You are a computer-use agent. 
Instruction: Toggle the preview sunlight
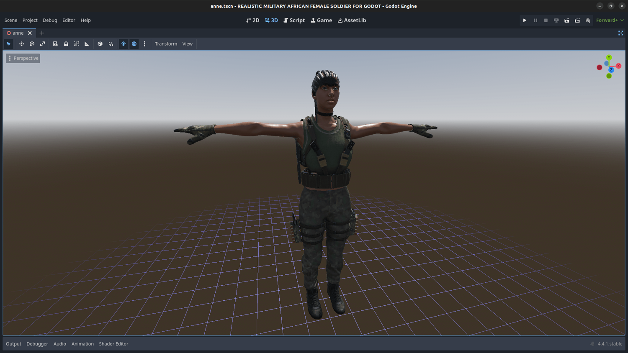(124, 44)
